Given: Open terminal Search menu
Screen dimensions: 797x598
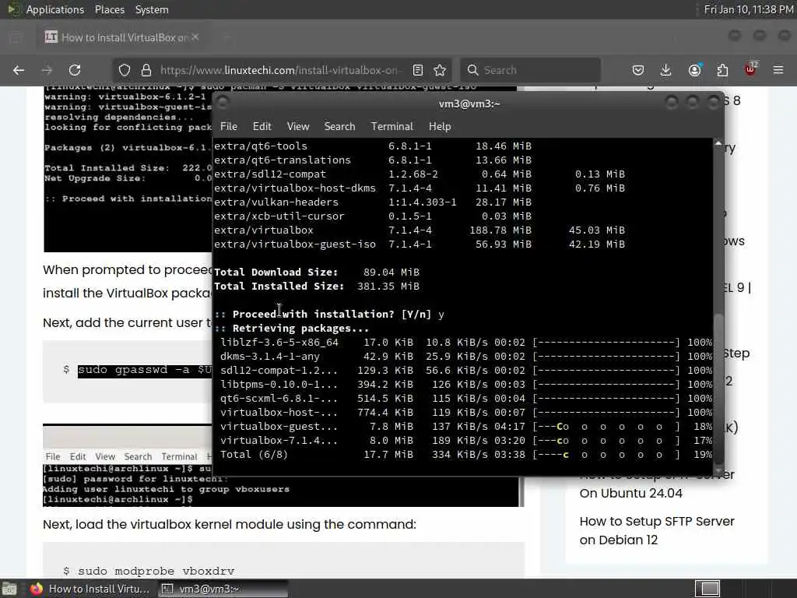Looking at the screenshot, I should coord(339,126).
